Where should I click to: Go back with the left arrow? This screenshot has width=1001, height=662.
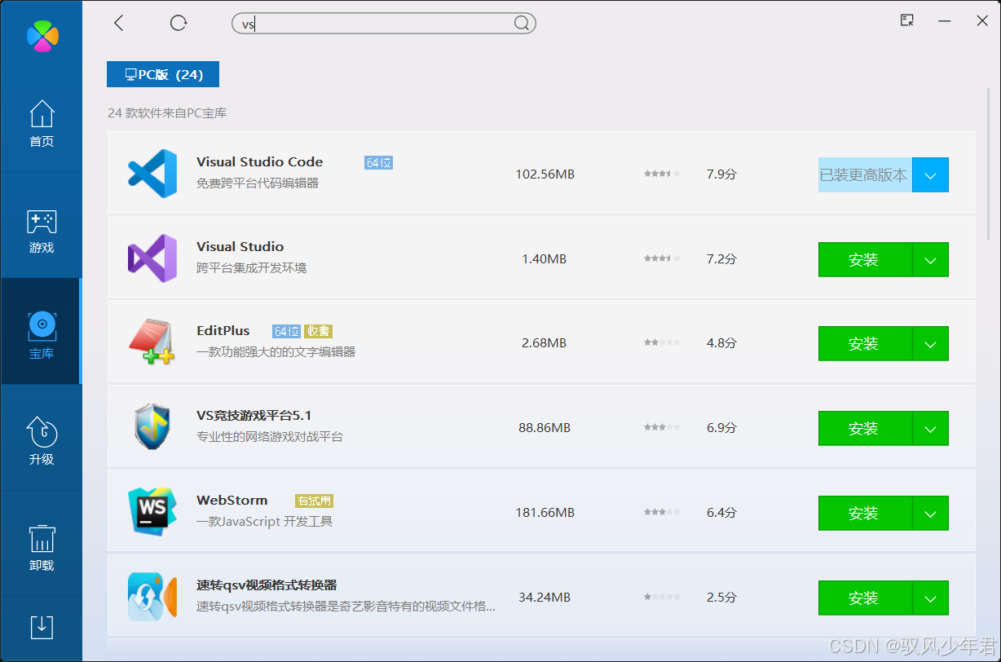pyautogui.click(x=119, y=23)
